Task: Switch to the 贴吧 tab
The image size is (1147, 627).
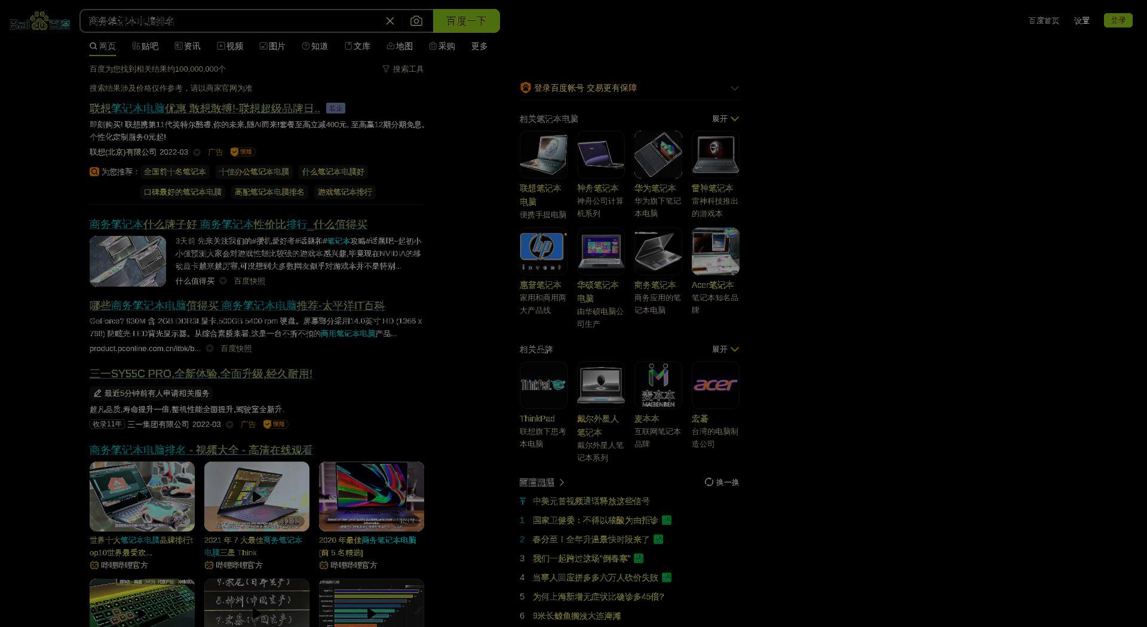Action: click(145, 46)
